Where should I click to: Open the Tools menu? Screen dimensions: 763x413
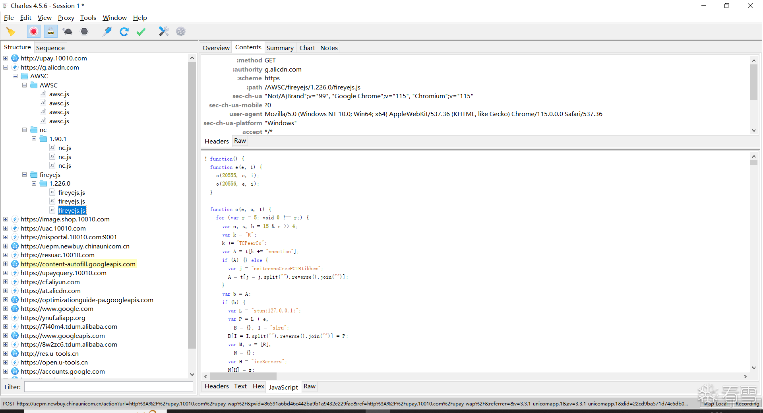pyautogui.click(x=88, y=17)
